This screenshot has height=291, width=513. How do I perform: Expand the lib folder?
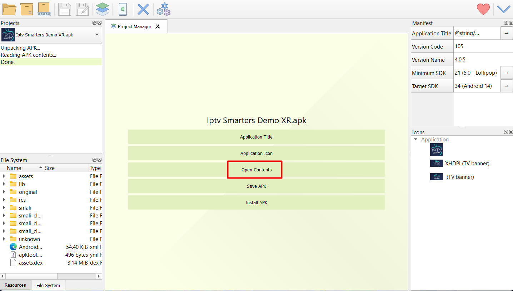4,184
